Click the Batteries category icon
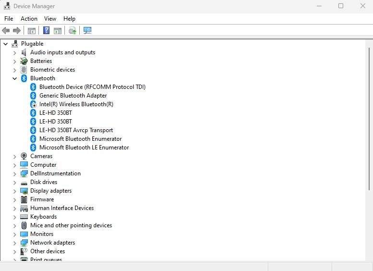Viewport: 373px width, 271px height. coord(24,61)
